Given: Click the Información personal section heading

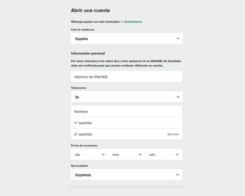Looking at the screenshot, I should [88, 53].
